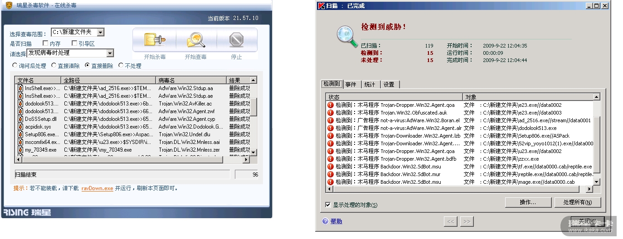Click the 扫描结束 status field
This screenshot has width=623, height=239.
pos(122,174)
